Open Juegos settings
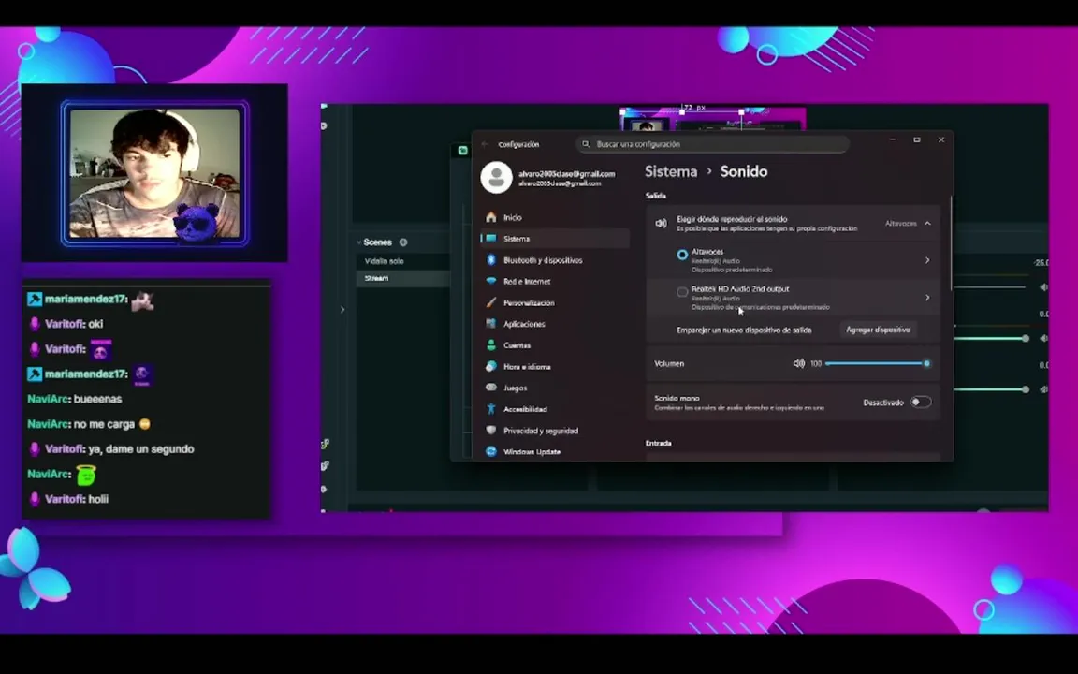This screenshot has width=1078, height=674. point(555,388)
